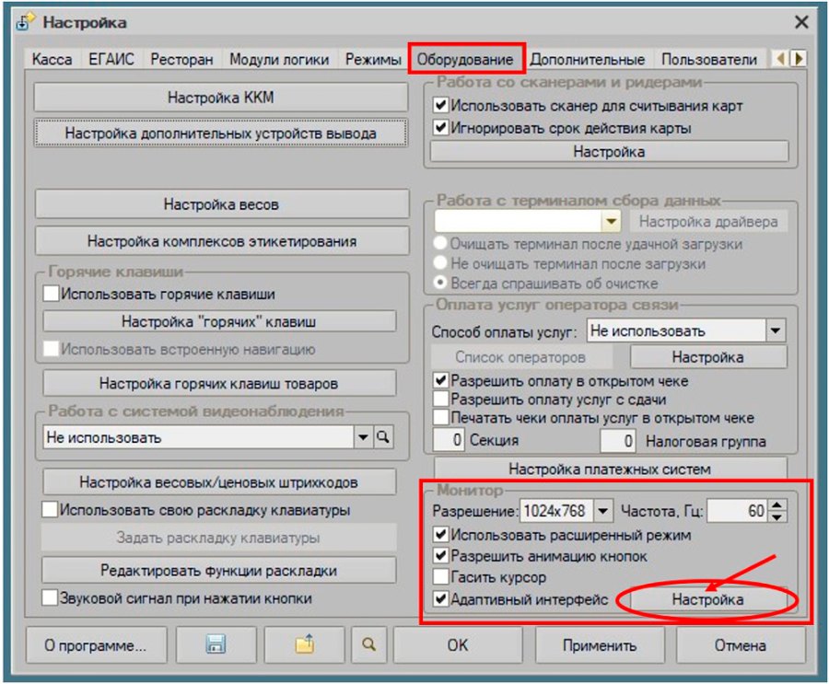Expand the 'Способ оплаты услуг' dropdown
The height and width of the screenshot is (684, 829).
(x=775, y=330)
